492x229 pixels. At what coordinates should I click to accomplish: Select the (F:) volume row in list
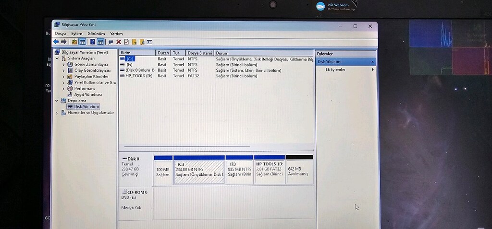(x=216, y=65)
